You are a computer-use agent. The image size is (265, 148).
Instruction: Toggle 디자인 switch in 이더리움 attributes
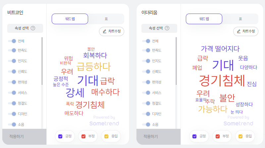pos(146,114)
